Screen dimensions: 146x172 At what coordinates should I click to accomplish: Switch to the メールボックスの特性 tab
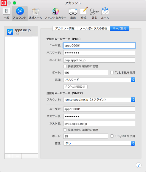click(x=94, y=29)
